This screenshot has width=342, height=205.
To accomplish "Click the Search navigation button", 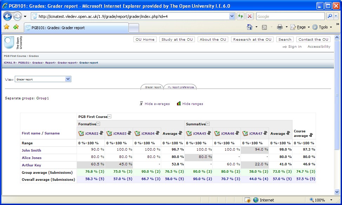I will pyautogui.click(x=285, y=39).
